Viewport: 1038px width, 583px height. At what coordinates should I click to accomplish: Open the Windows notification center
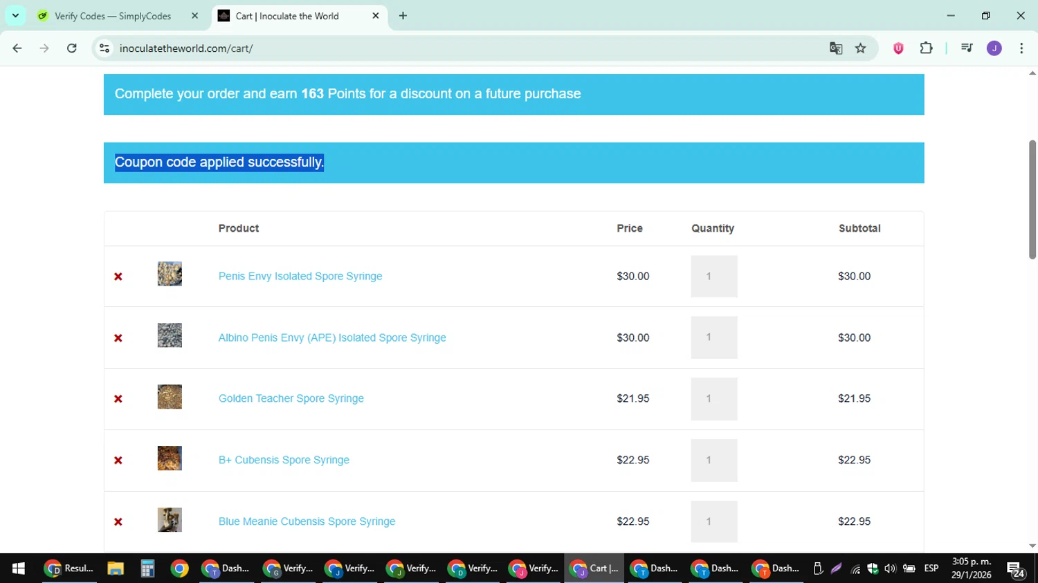(1016, 569)
